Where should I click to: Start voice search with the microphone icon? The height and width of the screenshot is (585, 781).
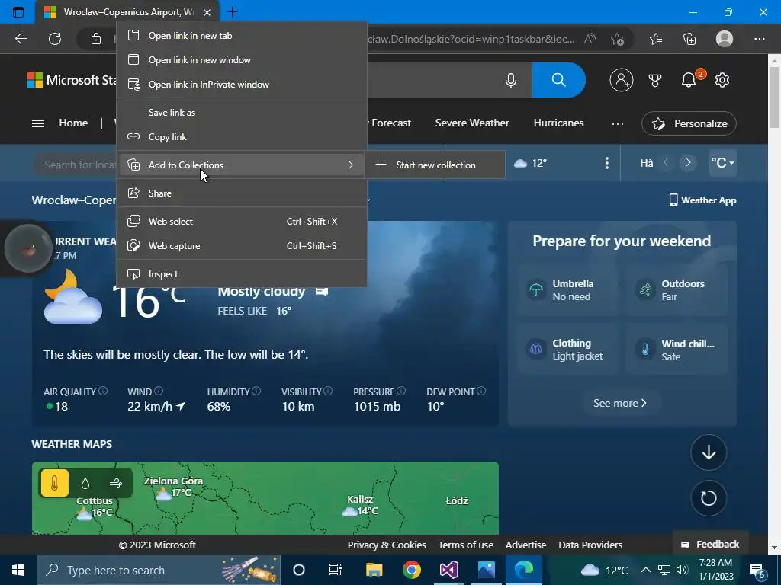click(x=510, y=80)
